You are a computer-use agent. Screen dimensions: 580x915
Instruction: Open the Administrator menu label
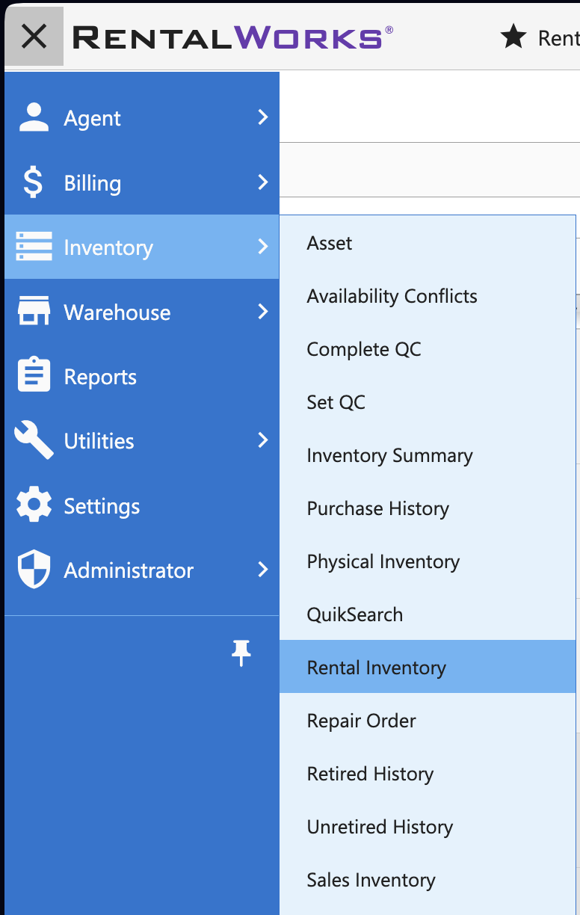point(129,570)
